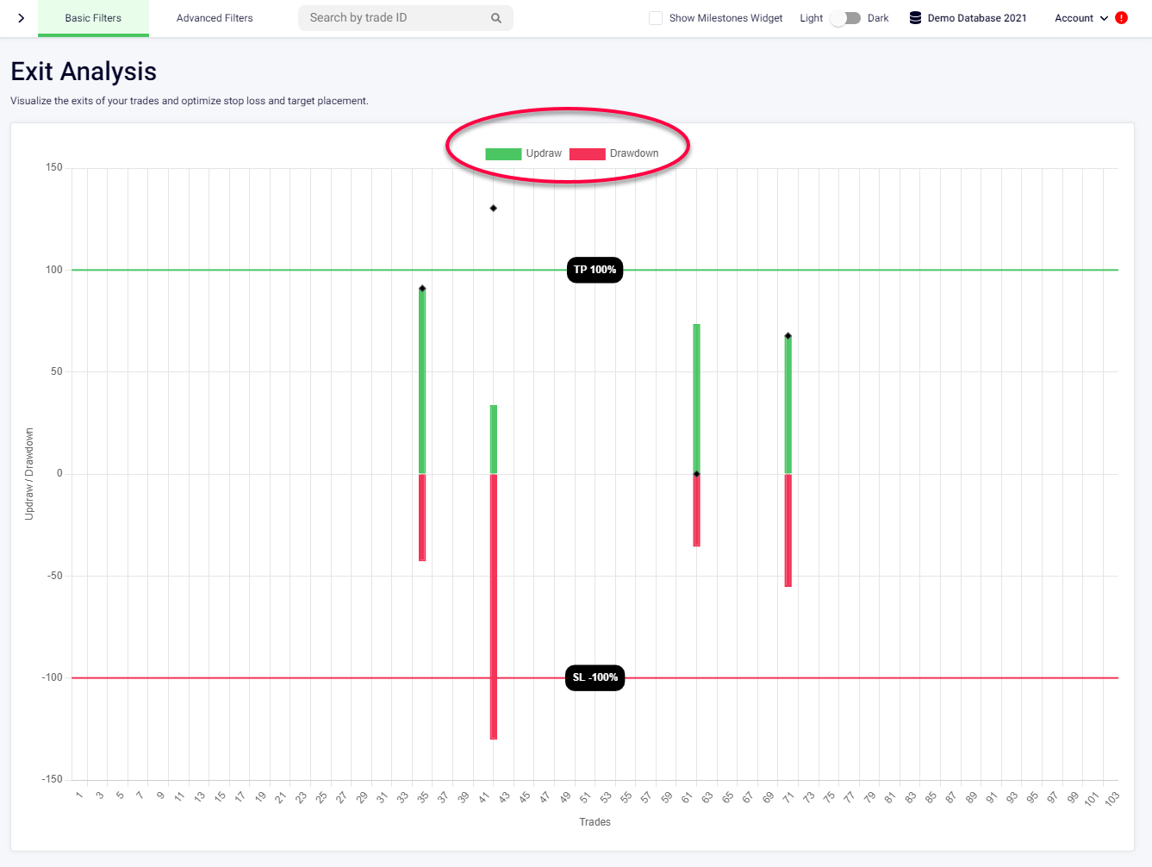This screenshot has height=867, width=1152.
Task: Click the SL -100% label on chart
Action: click(x=595, y=677)
